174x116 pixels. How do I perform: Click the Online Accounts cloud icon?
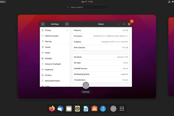(x=43, y=36)
